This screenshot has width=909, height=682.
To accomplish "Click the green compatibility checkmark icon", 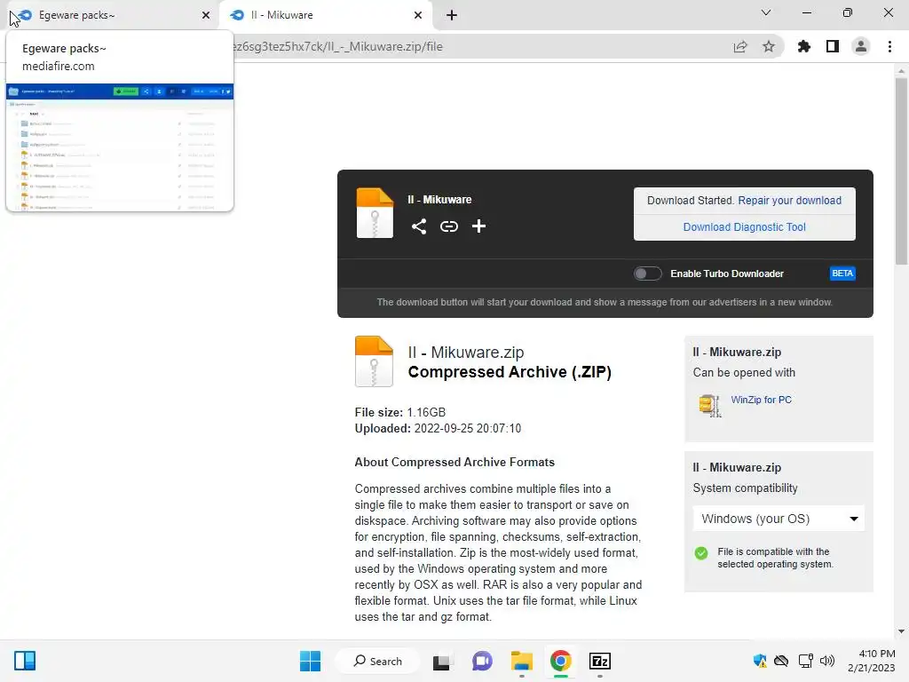I will point(701,552).
